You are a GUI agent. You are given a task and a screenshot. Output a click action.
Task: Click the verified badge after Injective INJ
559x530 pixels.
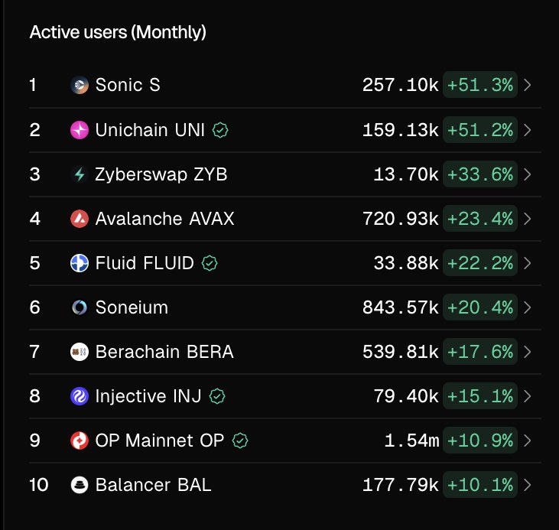pos(217,396)
